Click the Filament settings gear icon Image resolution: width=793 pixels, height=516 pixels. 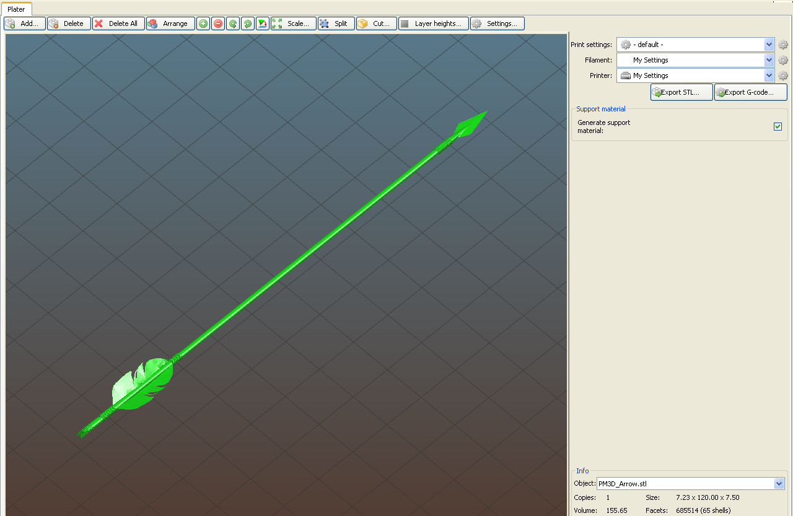pos(782,60)
